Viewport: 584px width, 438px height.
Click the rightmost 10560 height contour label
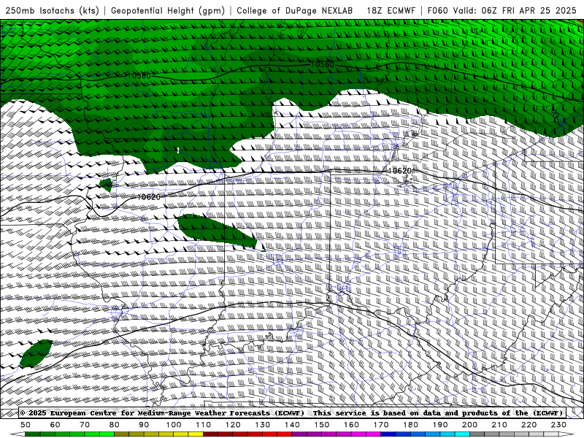[323, 64]
